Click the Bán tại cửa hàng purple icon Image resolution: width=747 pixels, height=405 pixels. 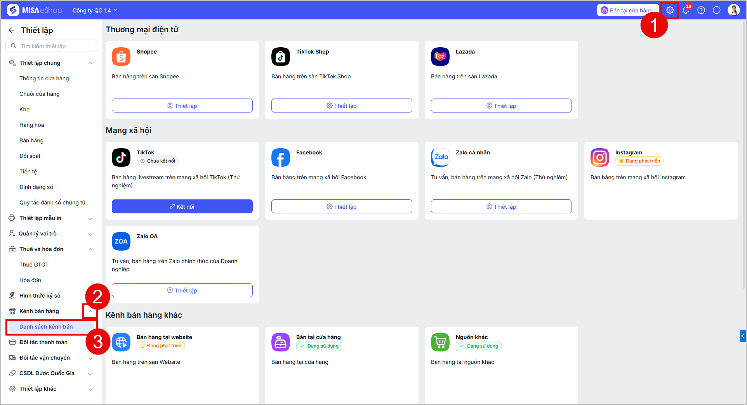pos(281,342)
